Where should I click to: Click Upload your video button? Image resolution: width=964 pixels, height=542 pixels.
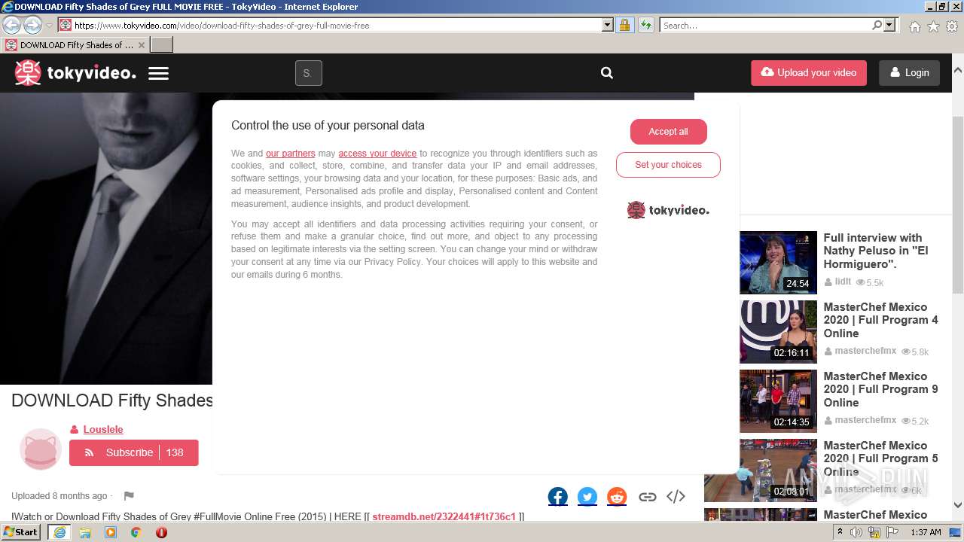pos(809,73)
